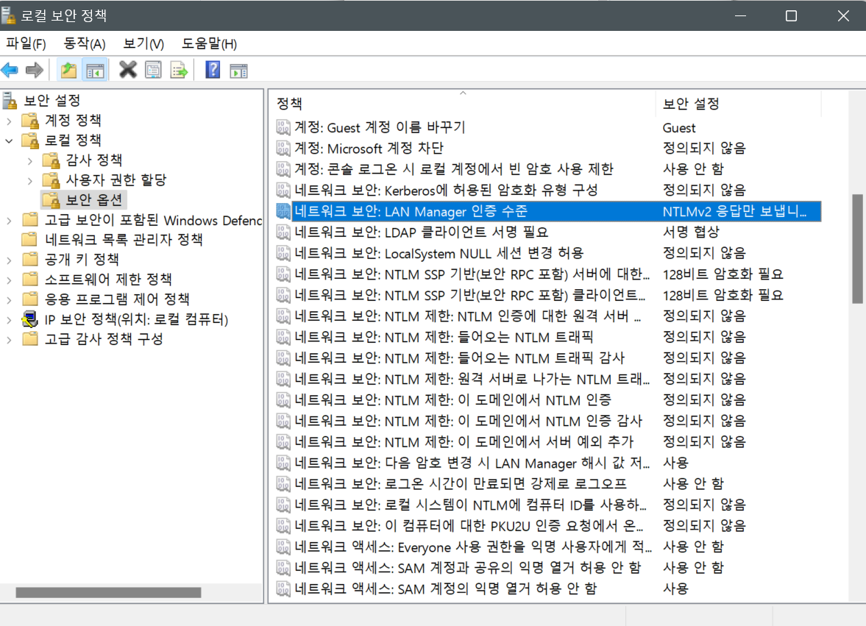Viewport: 866px width, 626px height.
Task: Sort by the 정책 column header
Action: [464, 103]
